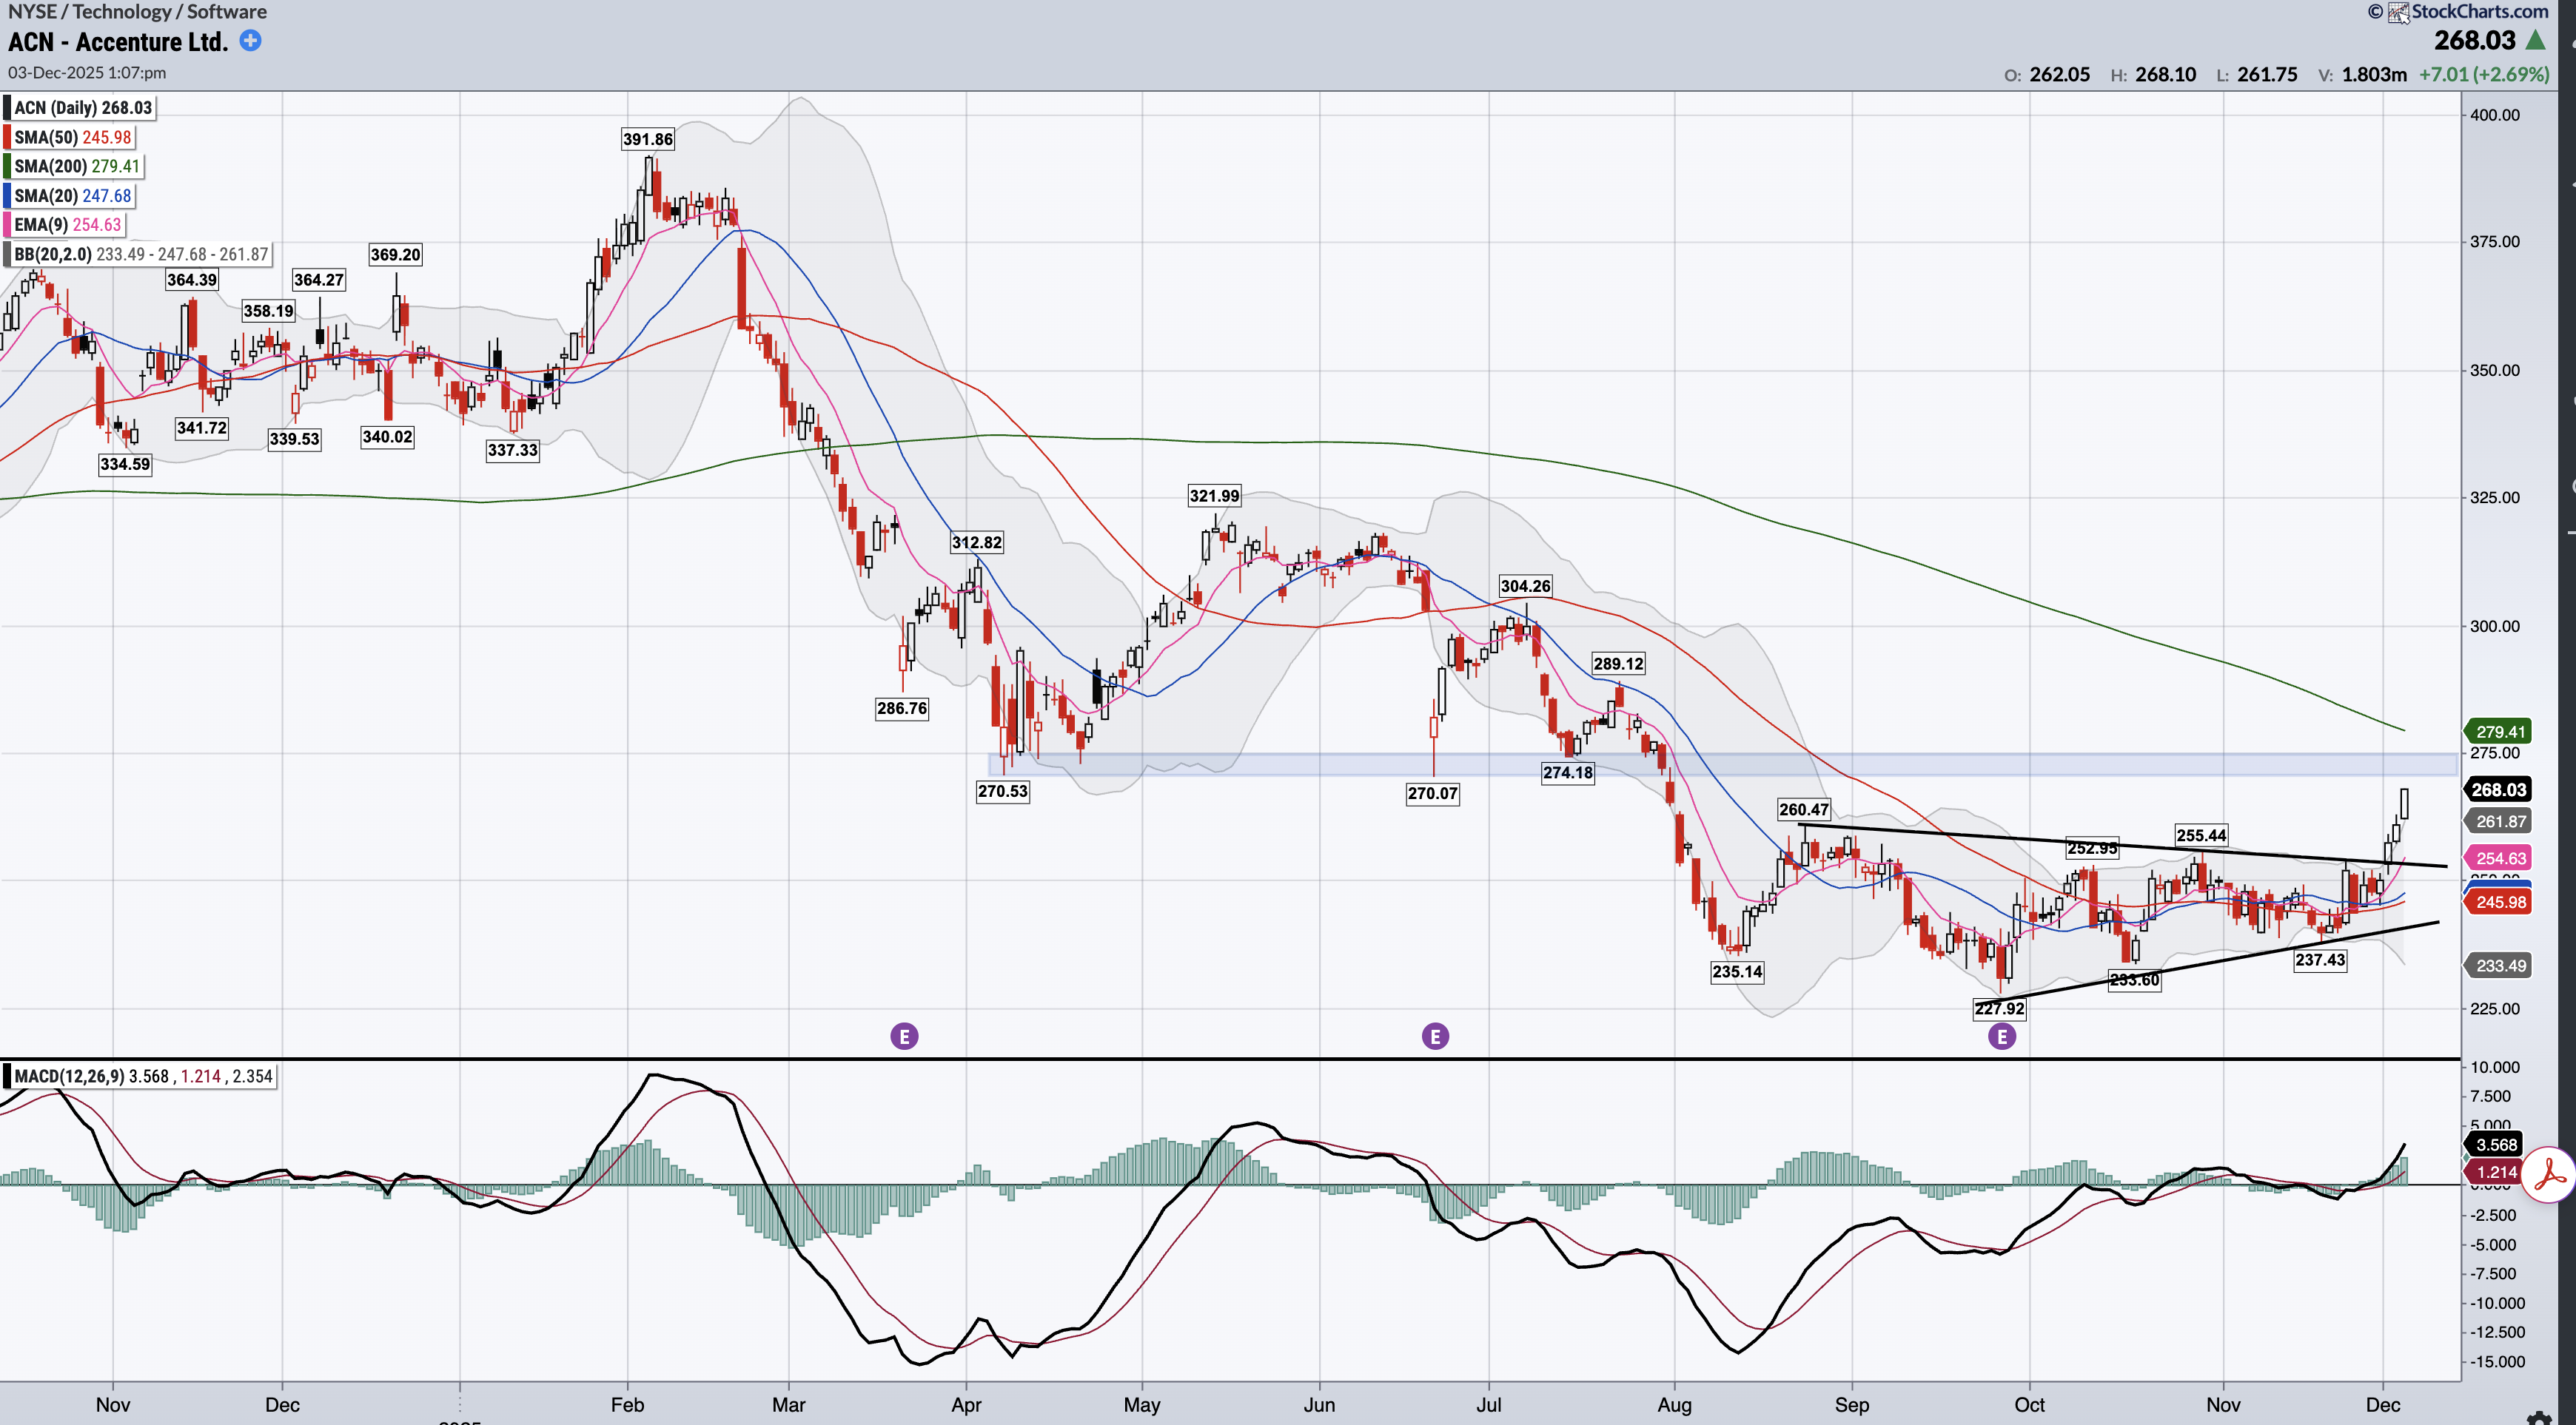
Task: Click the StockCharts.com chart logo icon
Action: point(2398,12)
